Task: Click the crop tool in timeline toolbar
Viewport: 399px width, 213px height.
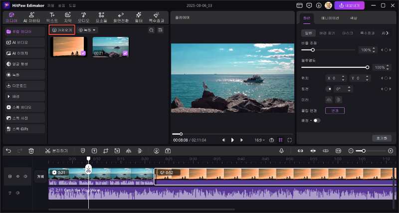Action: 106,151
